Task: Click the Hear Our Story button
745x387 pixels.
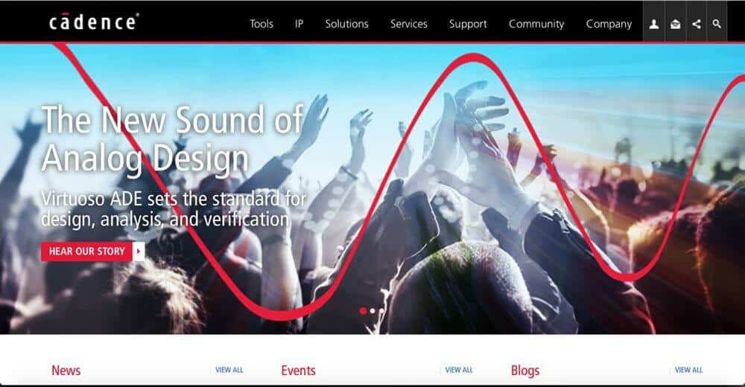Action: tap(92, 252)
